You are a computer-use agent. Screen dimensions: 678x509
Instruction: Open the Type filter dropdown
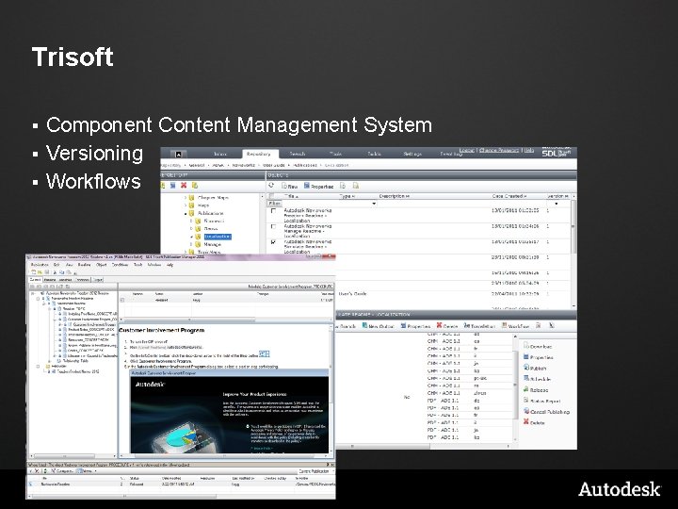tap(374, 204)
